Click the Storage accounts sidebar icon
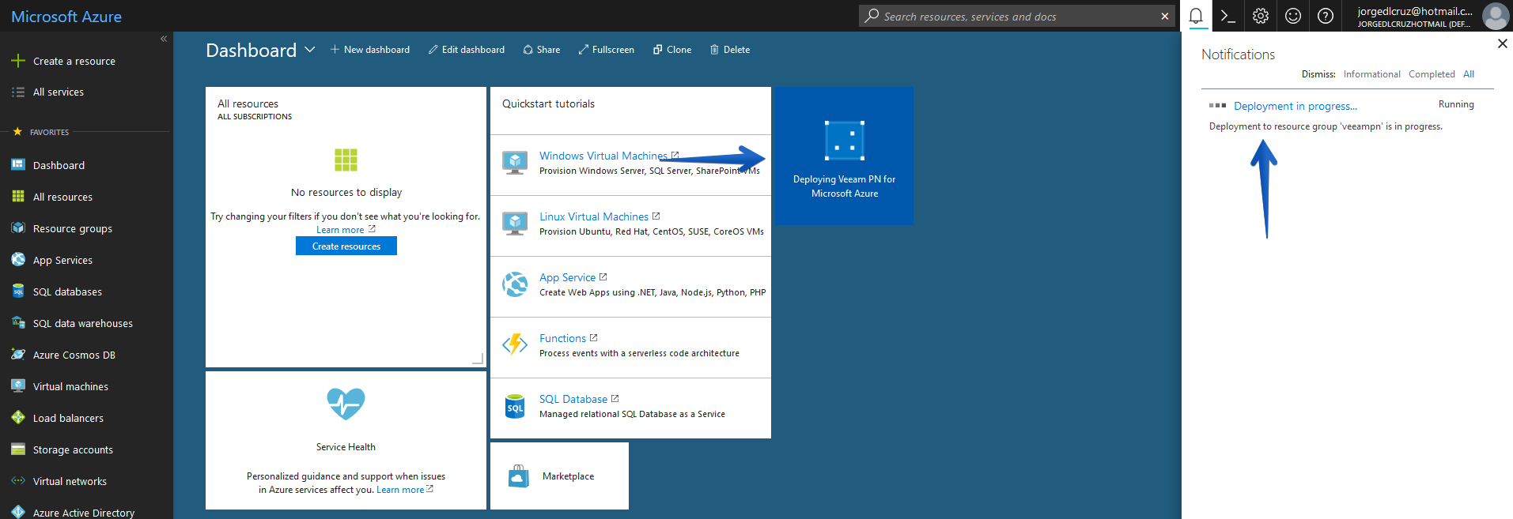 [18, 449]
